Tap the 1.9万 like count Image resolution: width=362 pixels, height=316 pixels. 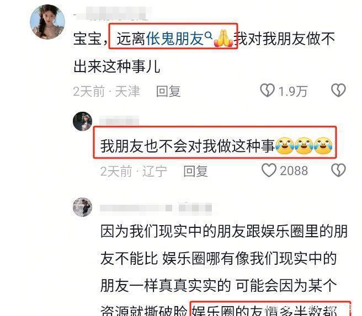(x=292, y=91)
